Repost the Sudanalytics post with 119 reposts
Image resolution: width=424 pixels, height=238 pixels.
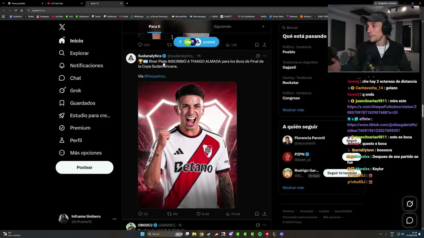(x=172, y=214)
